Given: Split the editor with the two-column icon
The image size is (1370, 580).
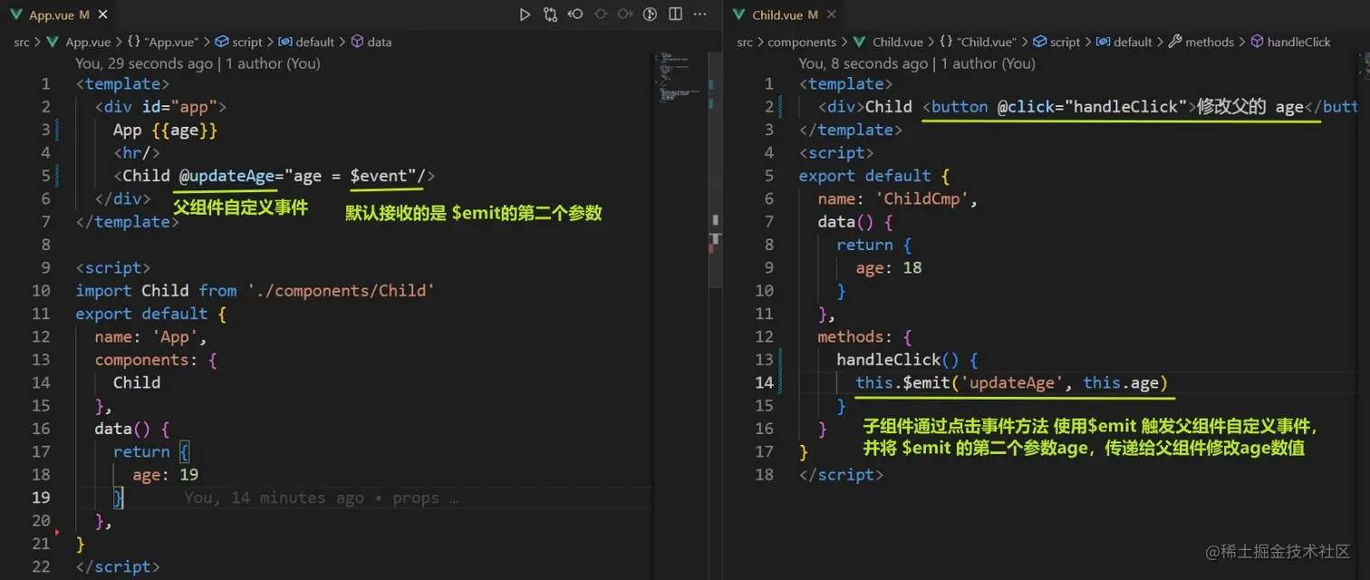Looking at the screenshot, I should [x=675, y=14].
